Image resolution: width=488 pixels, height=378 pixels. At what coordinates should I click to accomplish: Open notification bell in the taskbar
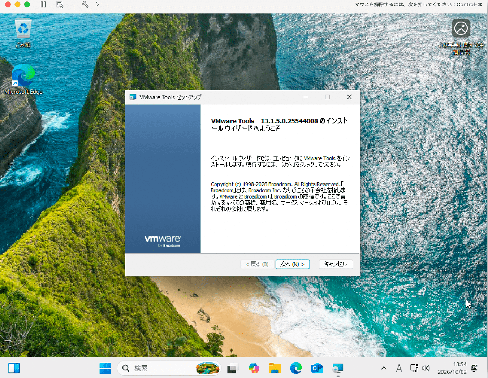tap(474, 368)
